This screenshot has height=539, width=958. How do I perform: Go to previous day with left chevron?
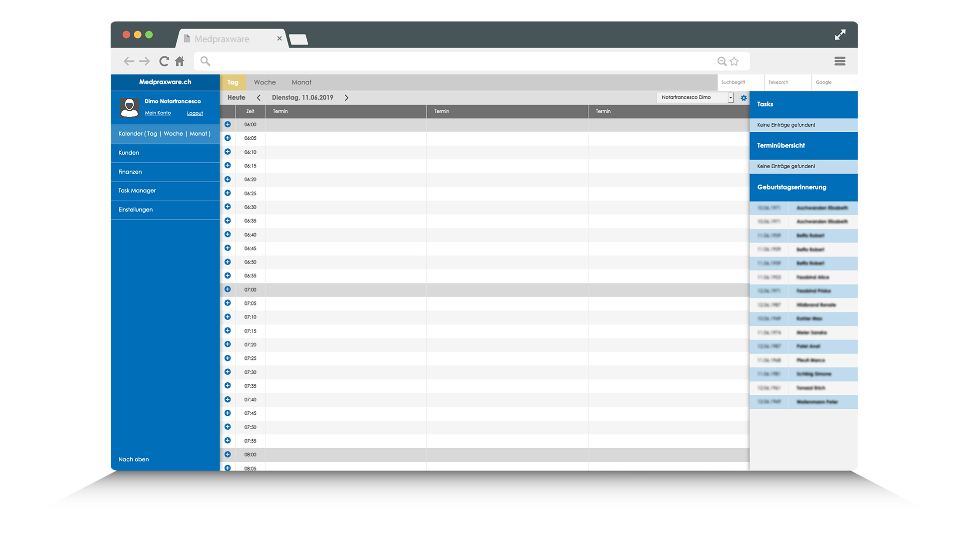(x=258, y=97)
